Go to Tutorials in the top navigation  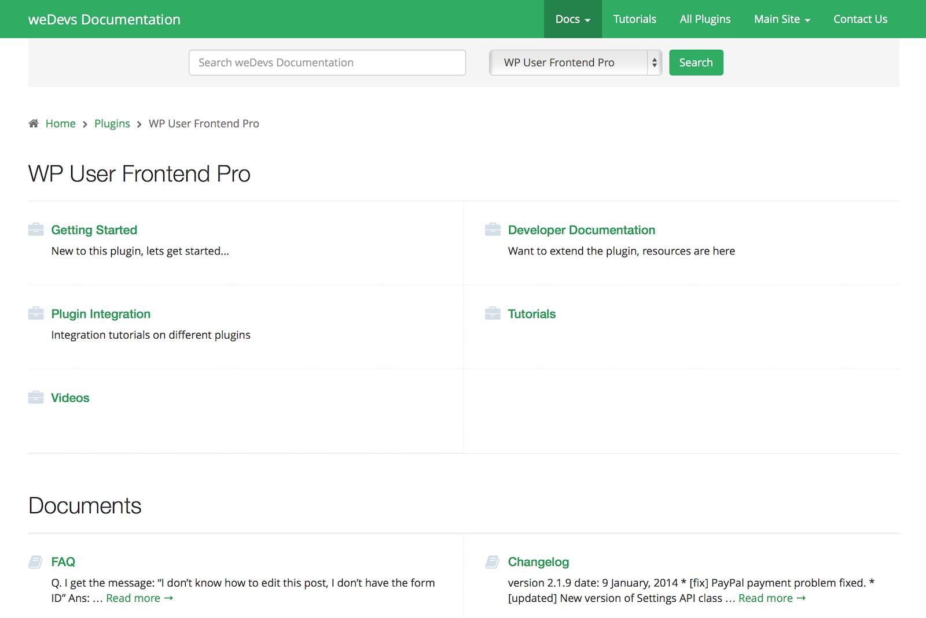pyautogui.click(x=634, y=19)
